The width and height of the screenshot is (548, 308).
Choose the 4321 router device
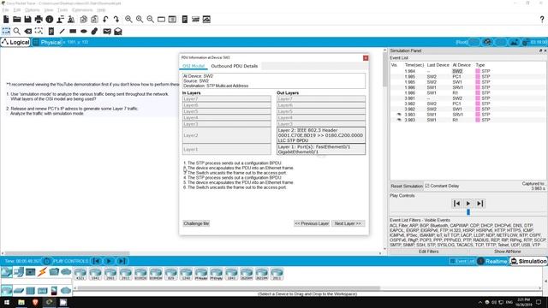tap(80, 274)
